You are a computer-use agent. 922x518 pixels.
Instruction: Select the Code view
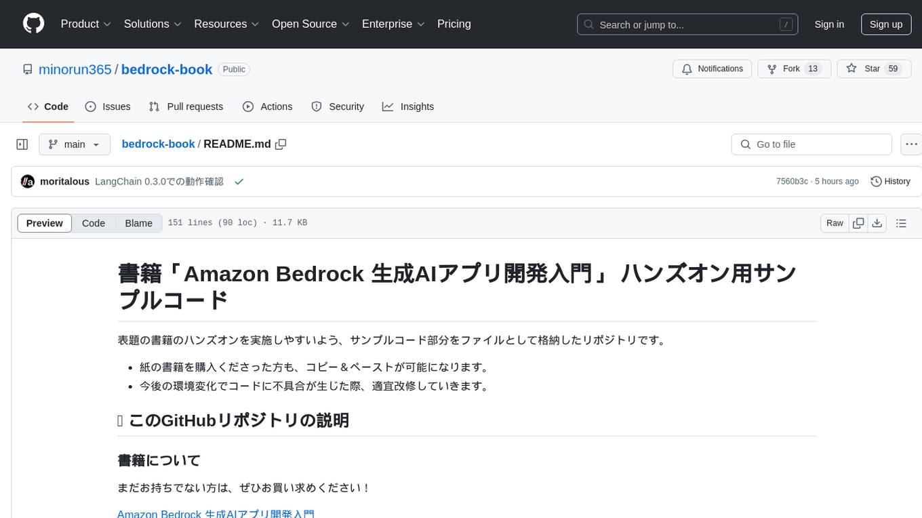pyautogui.click(x=94, y=223)
